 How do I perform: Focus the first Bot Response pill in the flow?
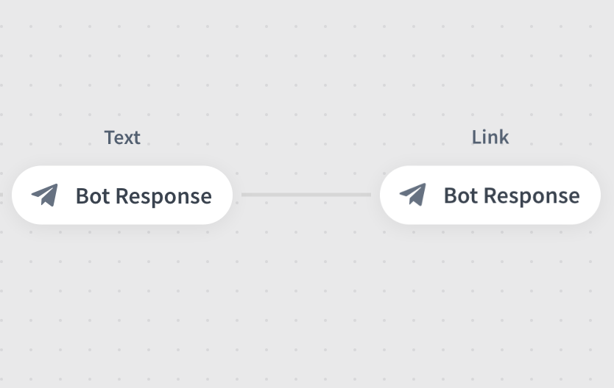coord(122,195)
